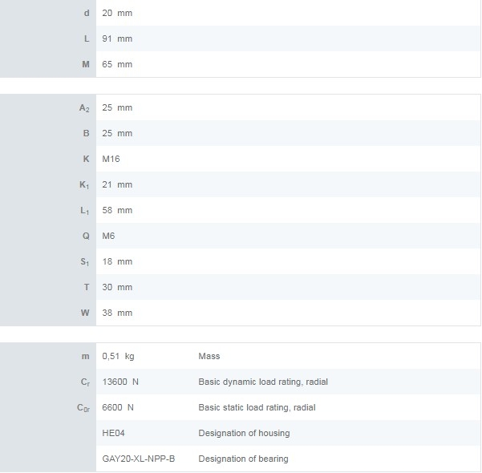Select the L1 value 58 mm
Screen dimensions: 482x473
coord(117,211)
